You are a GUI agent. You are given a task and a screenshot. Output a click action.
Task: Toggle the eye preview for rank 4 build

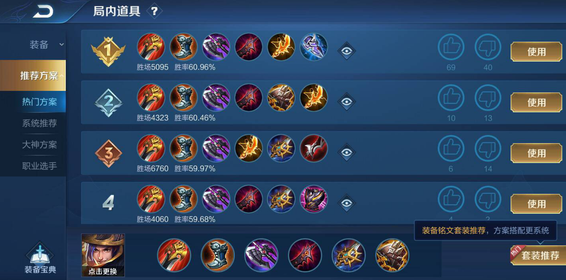click(347, 204)
